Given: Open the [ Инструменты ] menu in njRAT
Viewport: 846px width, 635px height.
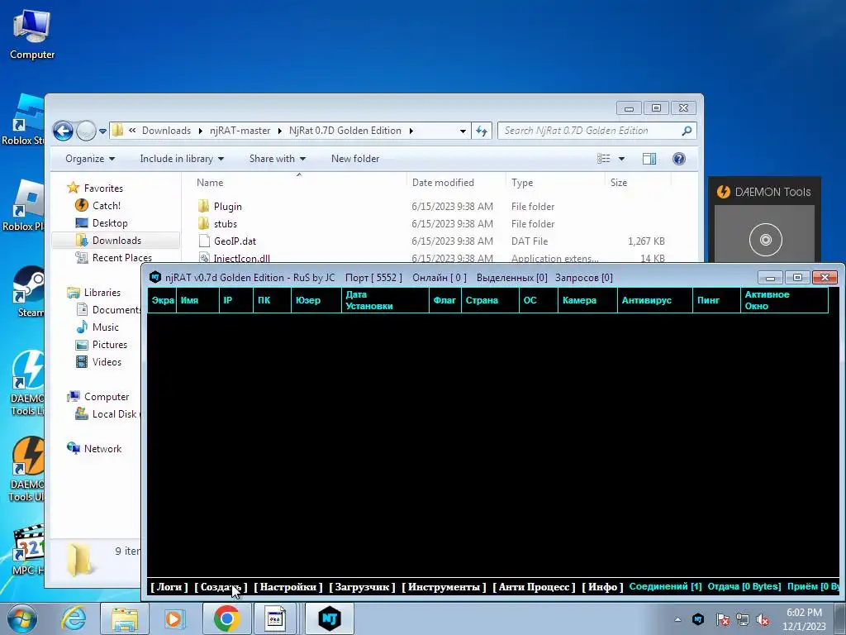Looking at the screenshot, I should click(x=444, y=587).
